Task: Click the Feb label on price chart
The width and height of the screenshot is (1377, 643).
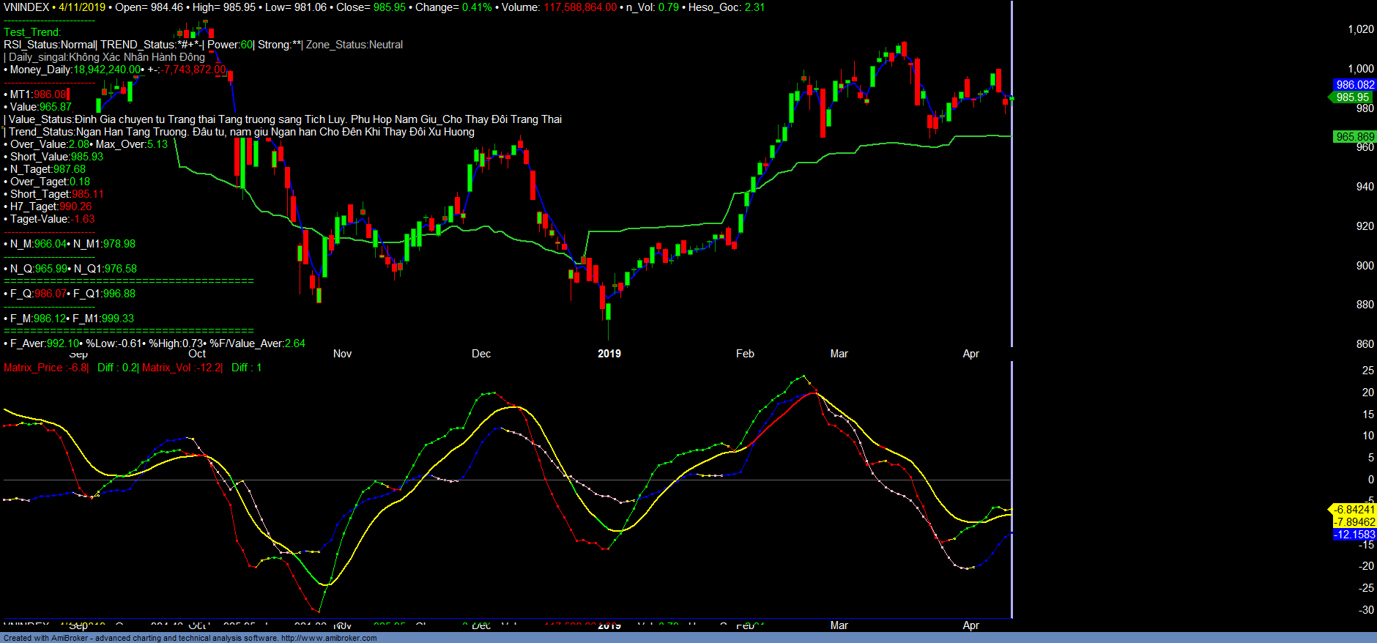Action: point(745,354)
